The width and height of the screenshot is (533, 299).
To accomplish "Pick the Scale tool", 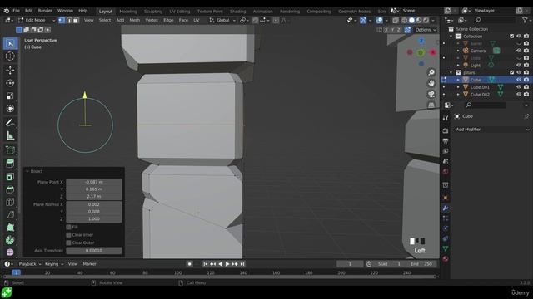I will click(10, 96).
